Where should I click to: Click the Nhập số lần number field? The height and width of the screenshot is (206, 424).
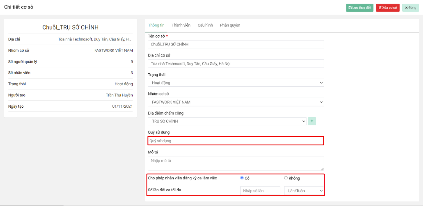[260, 191]
